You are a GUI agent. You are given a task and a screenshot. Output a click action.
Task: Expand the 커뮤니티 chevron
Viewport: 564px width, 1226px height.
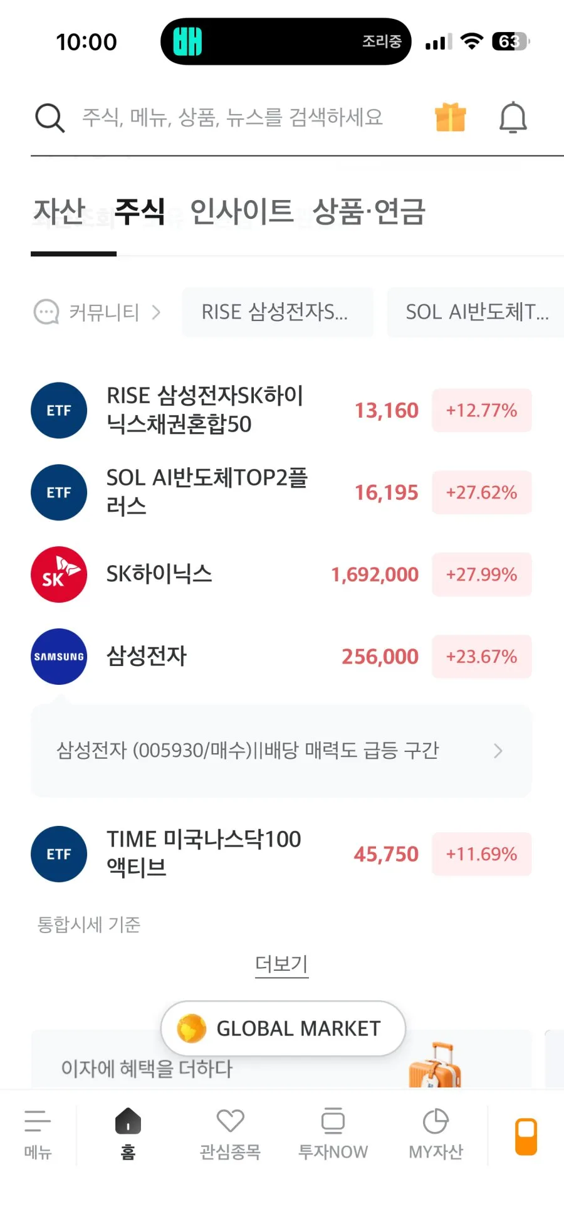[x=156, y=312]
